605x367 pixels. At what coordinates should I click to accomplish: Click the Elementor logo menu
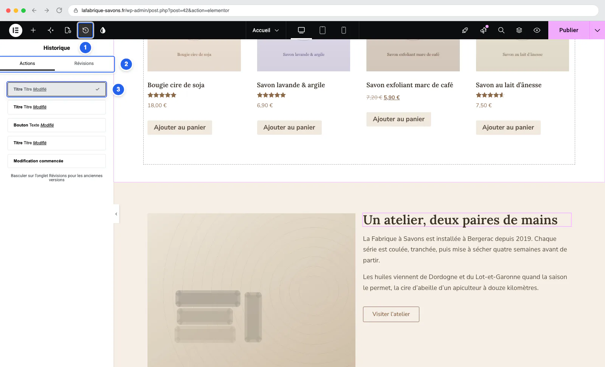pyautogui.click(x=16, y=30)
